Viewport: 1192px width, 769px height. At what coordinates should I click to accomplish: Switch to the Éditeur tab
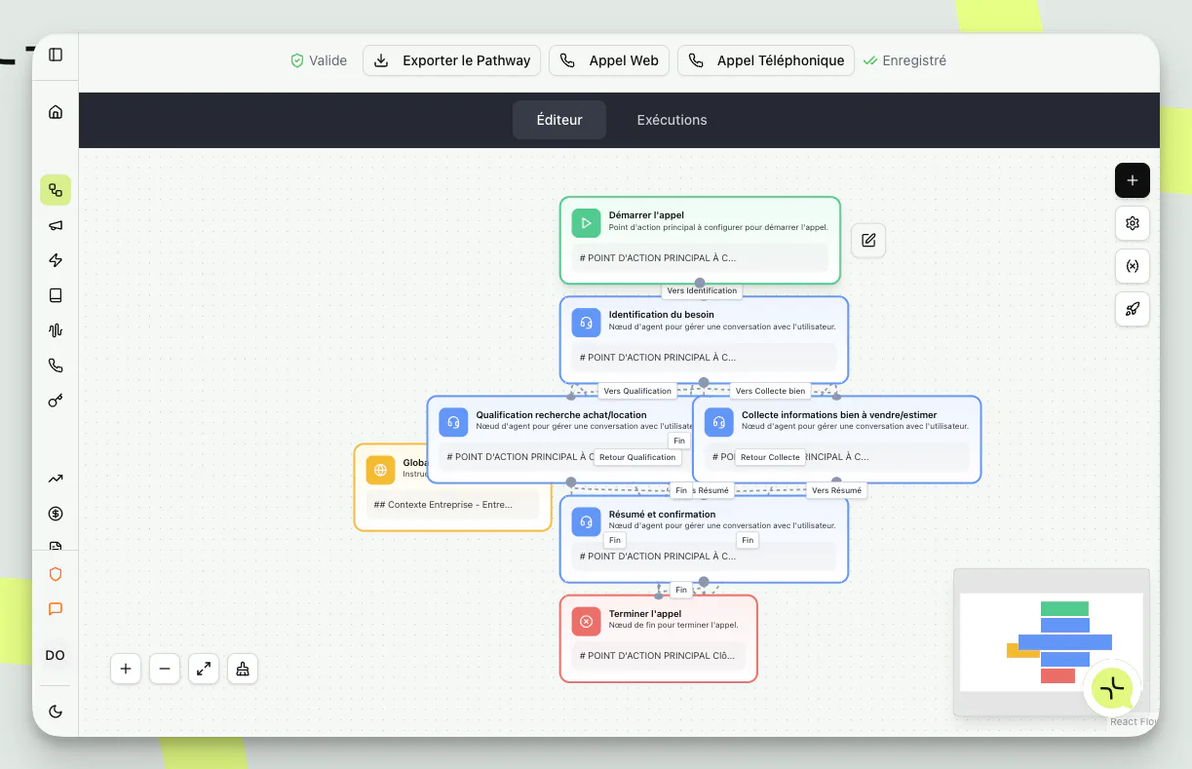559,120
